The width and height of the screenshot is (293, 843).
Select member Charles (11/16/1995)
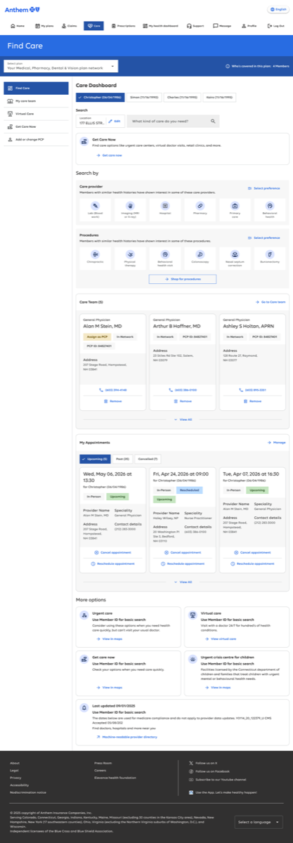tap(182, 98)
